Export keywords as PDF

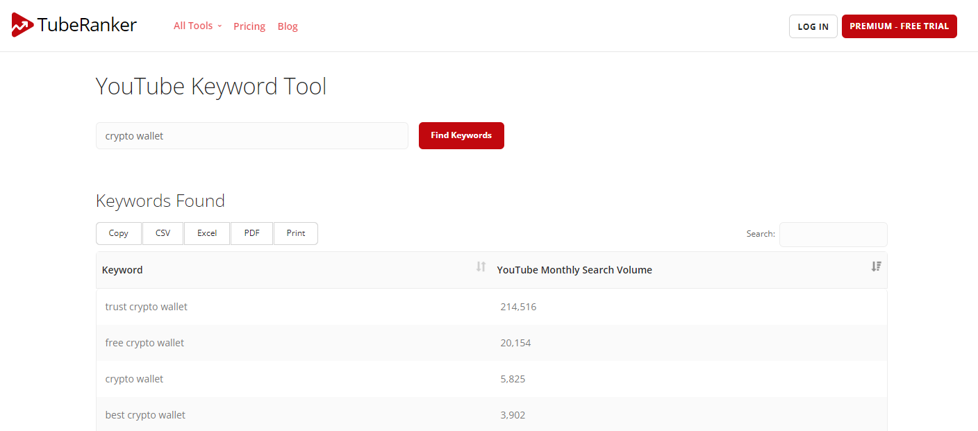[x=251, y=233]
